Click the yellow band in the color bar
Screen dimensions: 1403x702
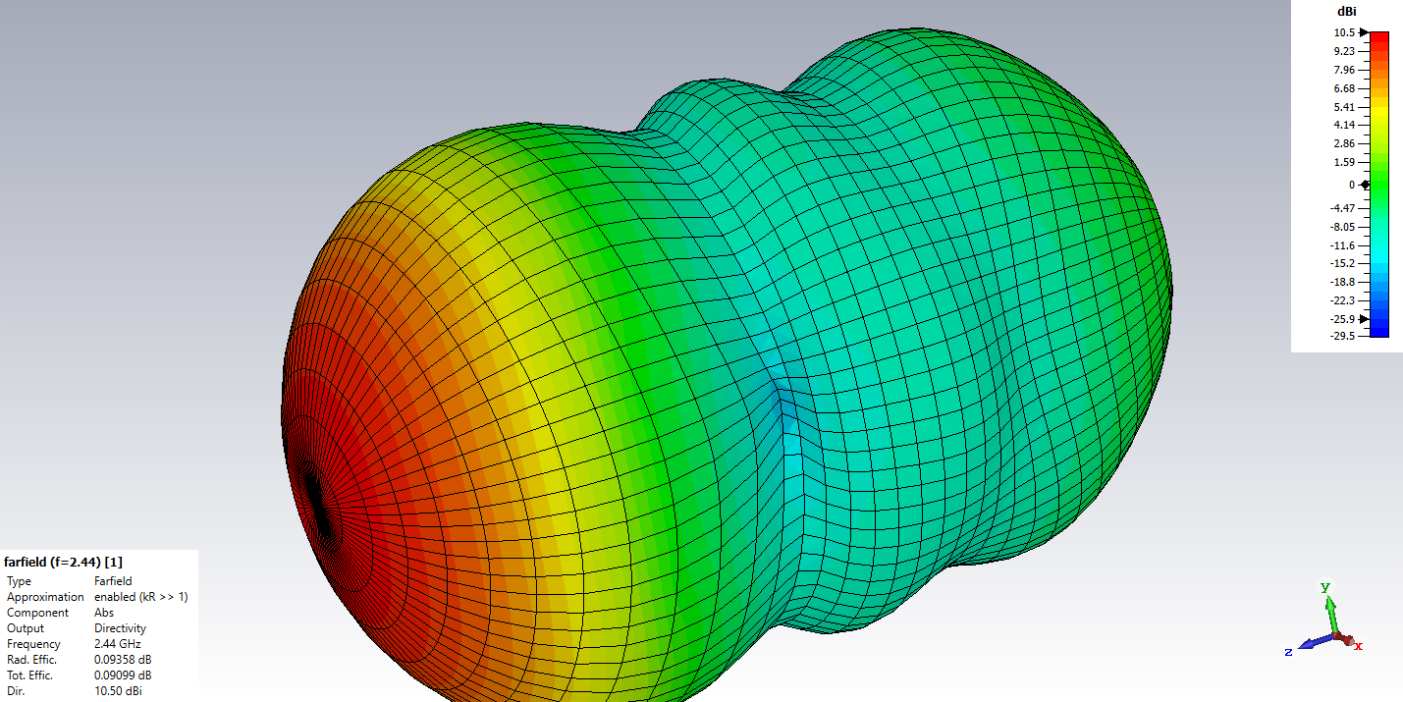click(1378, 118)
